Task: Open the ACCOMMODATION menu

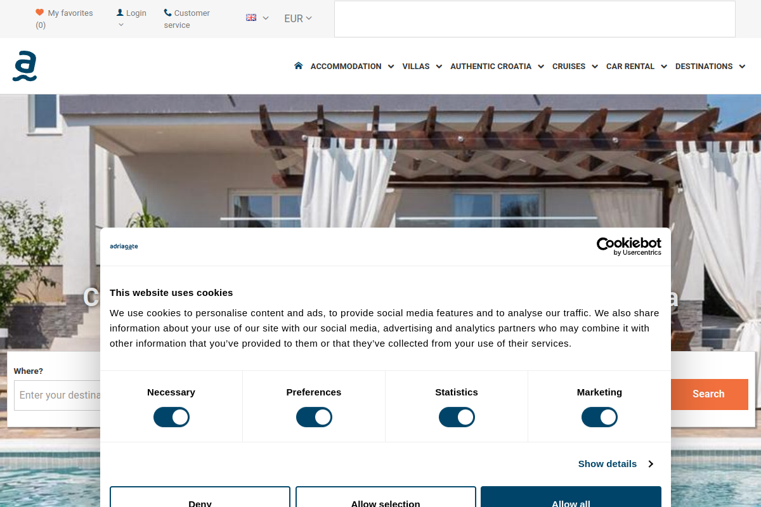Action: [346, 67]
